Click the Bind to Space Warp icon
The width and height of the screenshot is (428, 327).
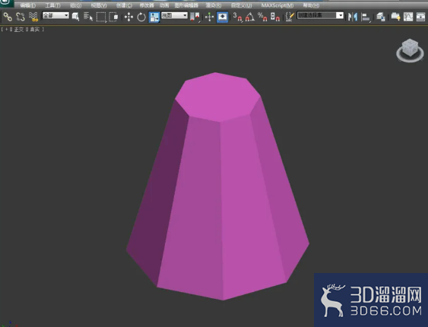pos(33,17)
